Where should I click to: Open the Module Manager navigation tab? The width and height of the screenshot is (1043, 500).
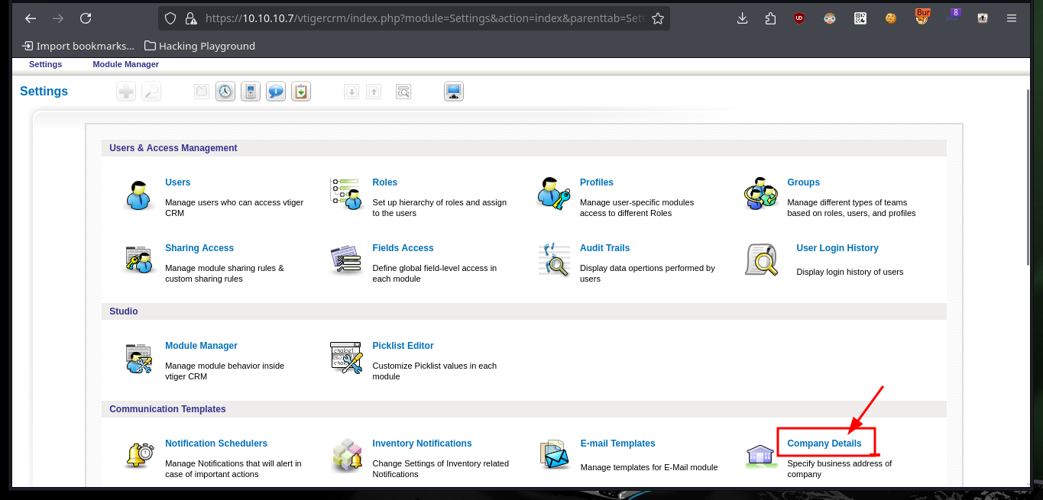pos(126,65)
